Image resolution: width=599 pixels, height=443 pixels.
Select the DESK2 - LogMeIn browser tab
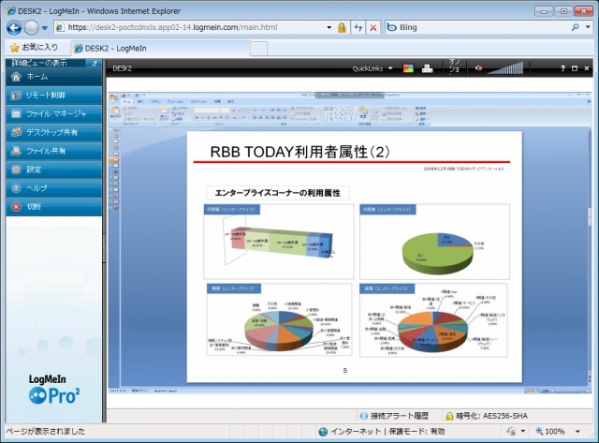coord(160,49)
